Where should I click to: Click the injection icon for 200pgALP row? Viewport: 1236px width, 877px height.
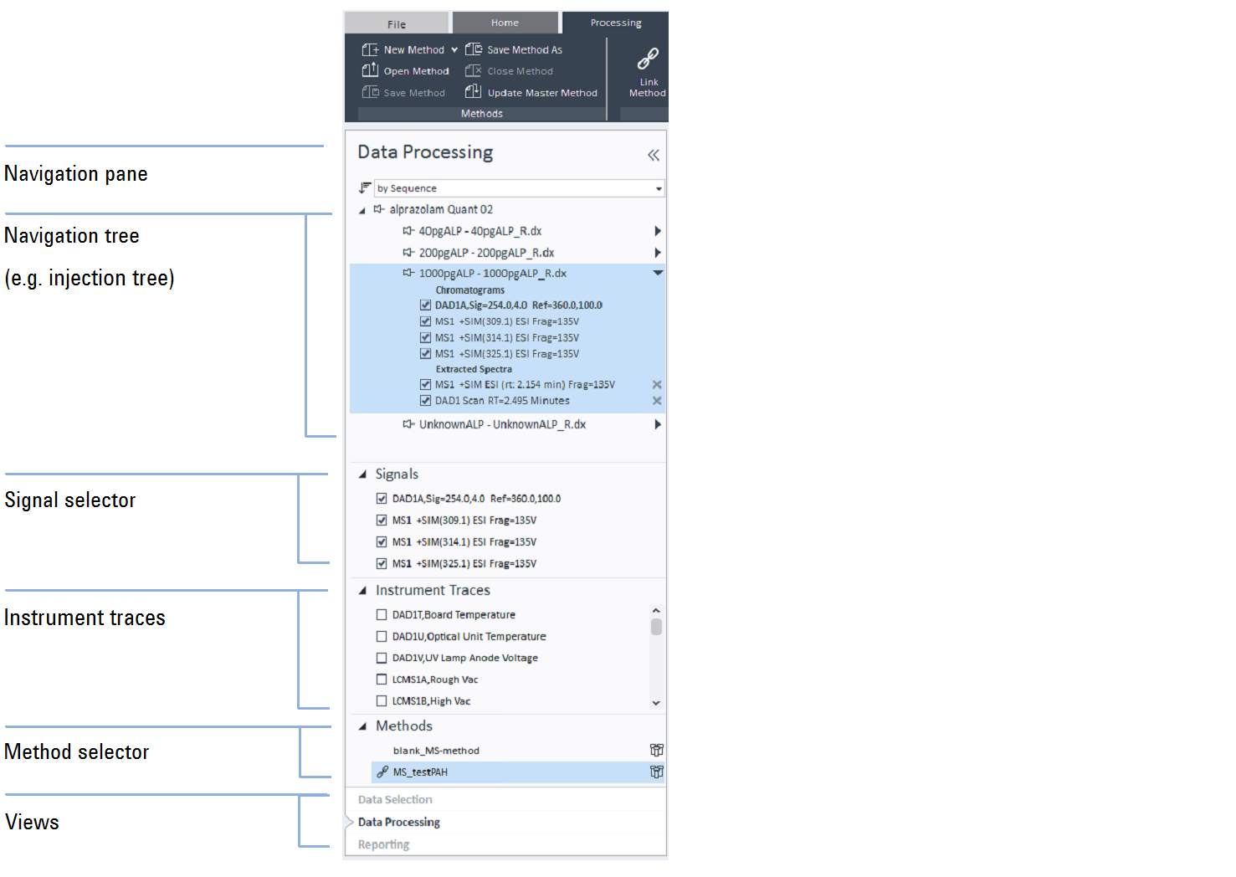[408, 253]
